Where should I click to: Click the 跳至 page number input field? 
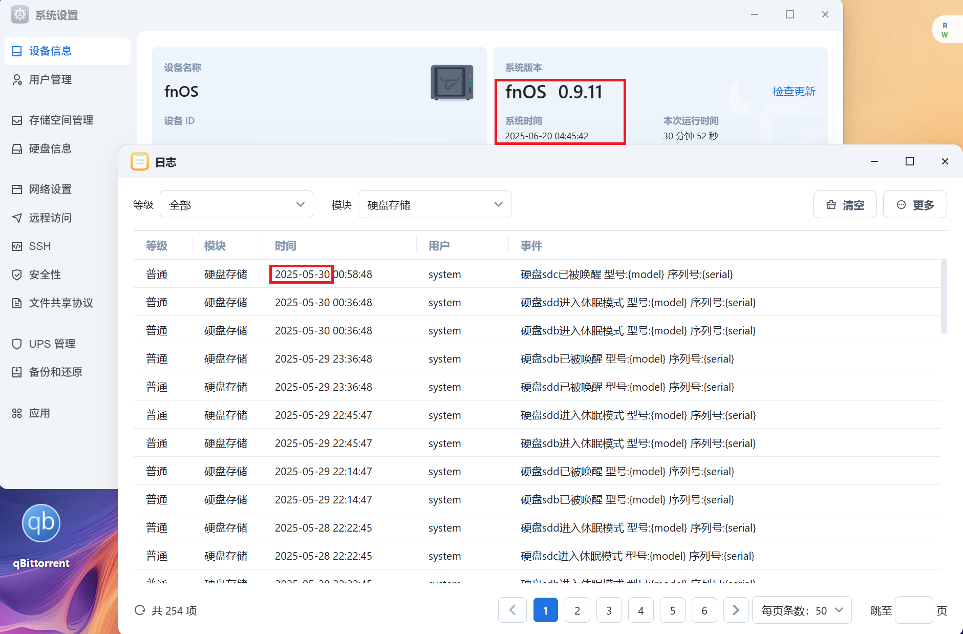(x=914, y=610)
